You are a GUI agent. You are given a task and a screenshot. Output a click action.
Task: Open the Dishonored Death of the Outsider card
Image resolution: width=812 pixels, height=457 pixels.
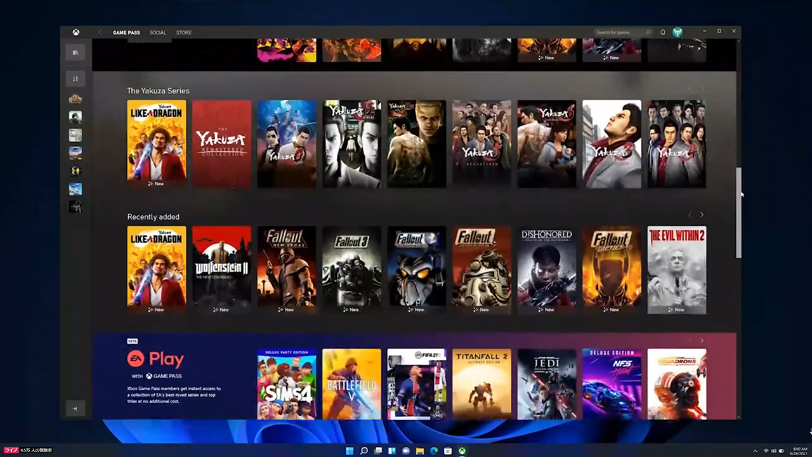click(x=547, y=270)
